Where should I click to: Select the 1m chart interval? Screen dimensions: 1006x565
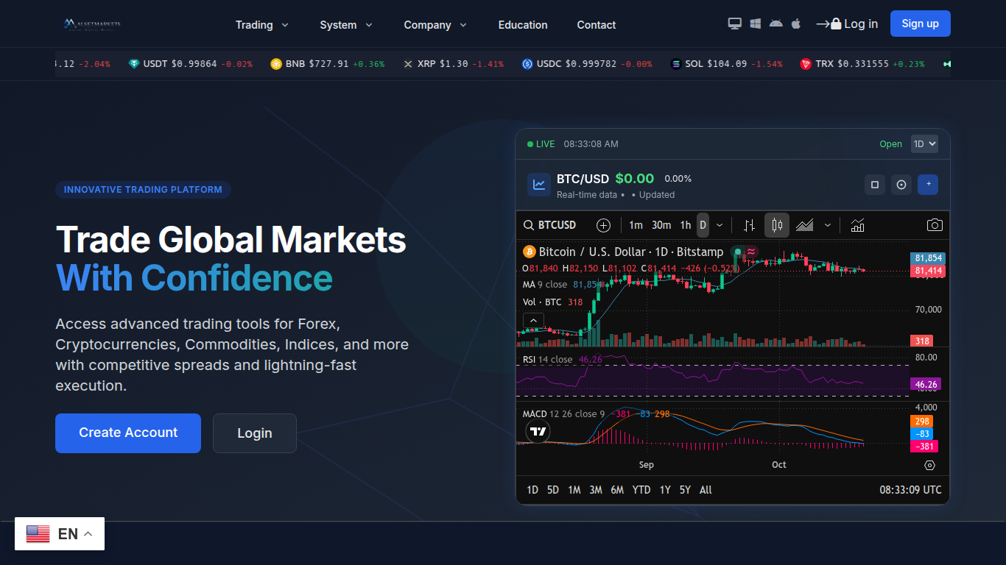click(636, 225)
